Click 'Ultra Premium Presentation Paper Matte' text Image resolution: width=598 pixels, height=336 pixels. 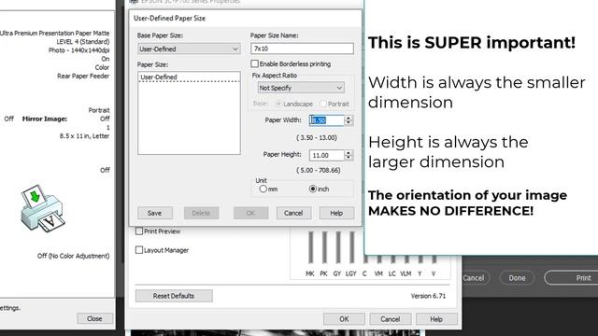[x=54, y=34]
